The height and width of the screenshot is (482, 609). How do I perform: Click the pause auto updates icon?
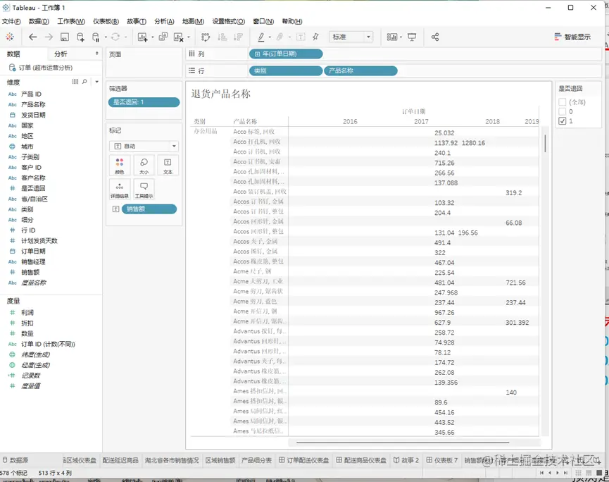coord(96,37)
